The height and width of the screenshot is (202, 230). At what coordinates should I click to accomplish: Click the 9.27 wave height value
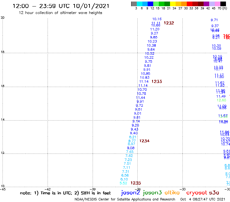[154, 33]
